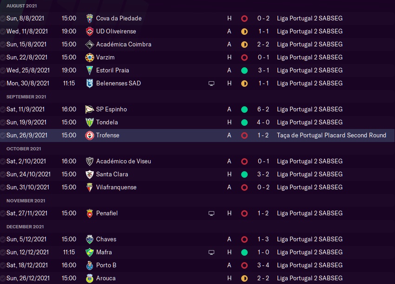Click the TV icon on the Mafra fixture

(211, 252)
